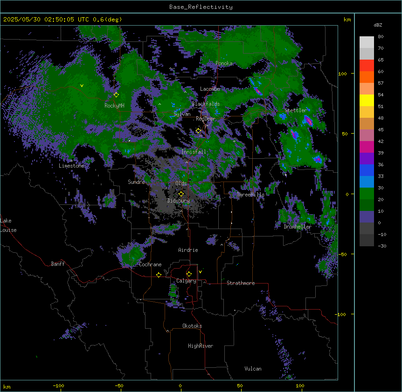Image resolution: width=402 pixels, height=392 pixels.
Task: Pick the purple-blue swatch between 10 and 0 dBZ
Action: click(x=367, y=217)
